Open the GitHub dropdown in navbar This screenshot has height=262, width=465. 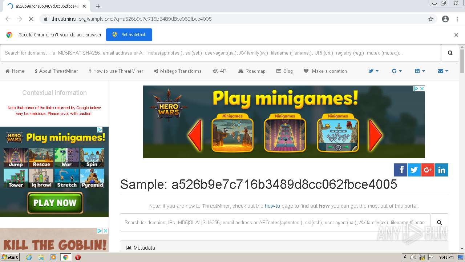[397, 71]
